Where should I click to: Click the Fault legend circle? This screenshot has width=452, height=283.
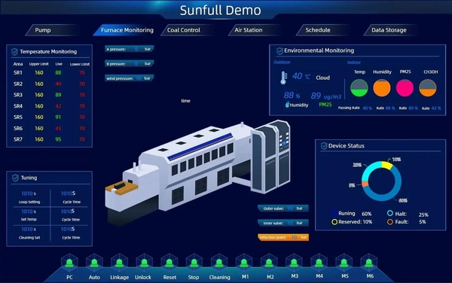click(390, 222)
